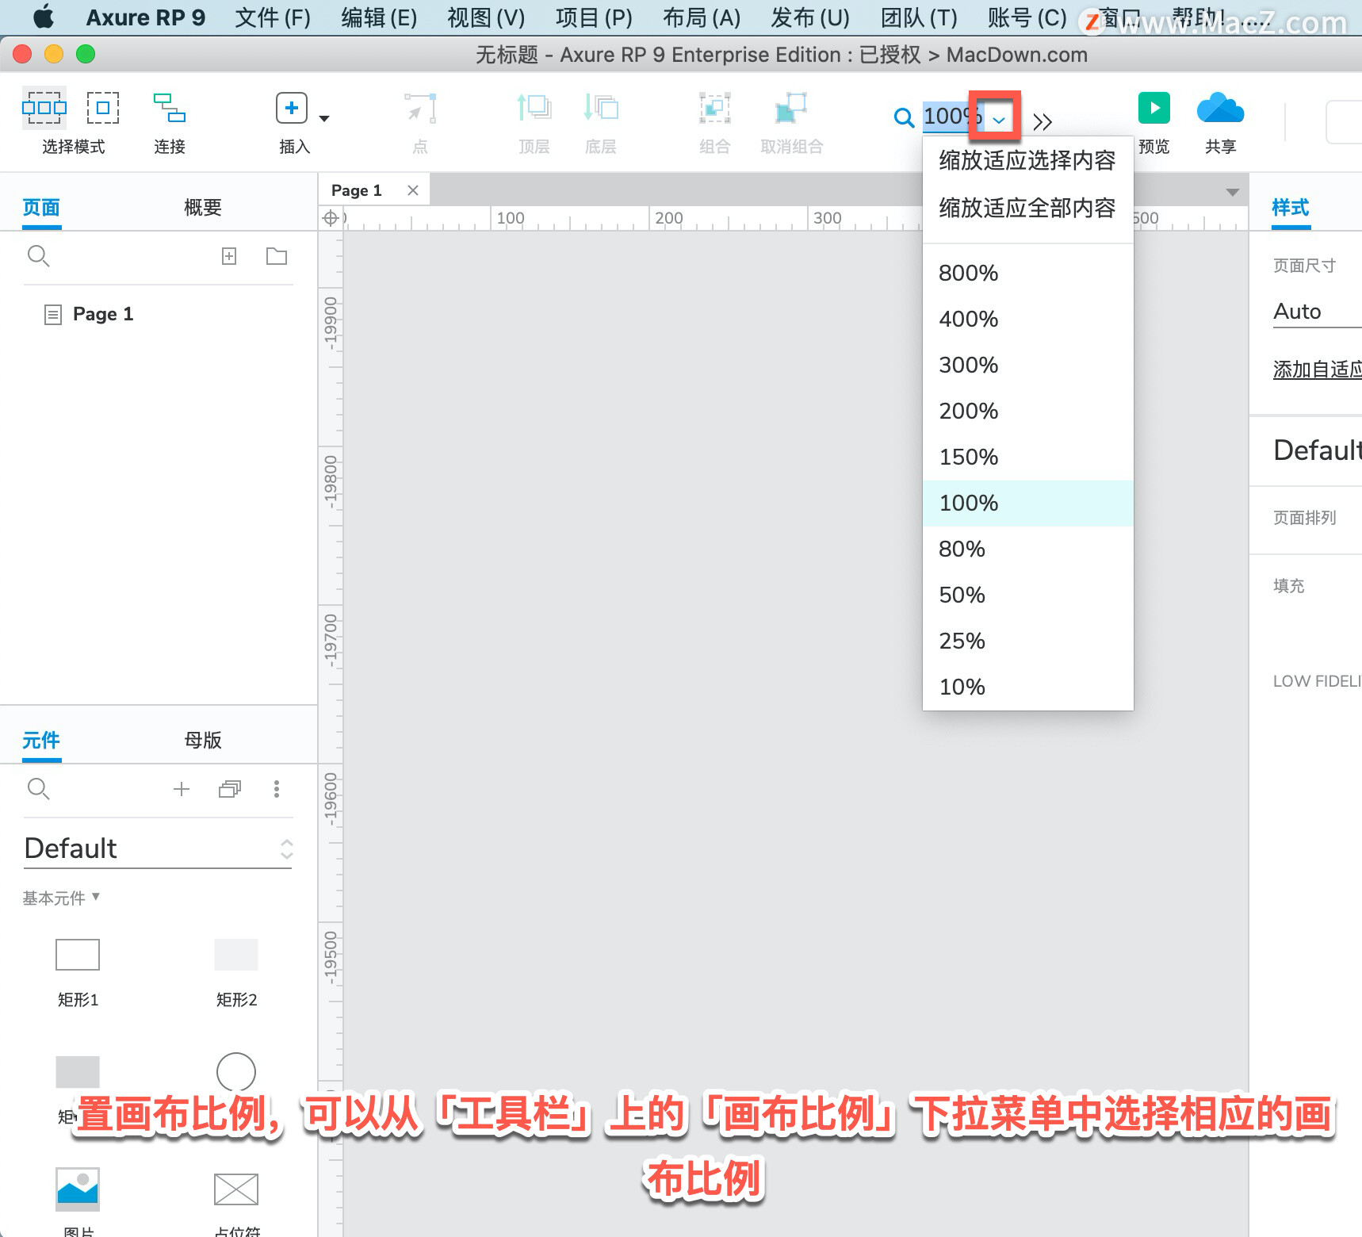Select the 矩形1 widget
This screenshot has height=1237, width=1362.
78,955
